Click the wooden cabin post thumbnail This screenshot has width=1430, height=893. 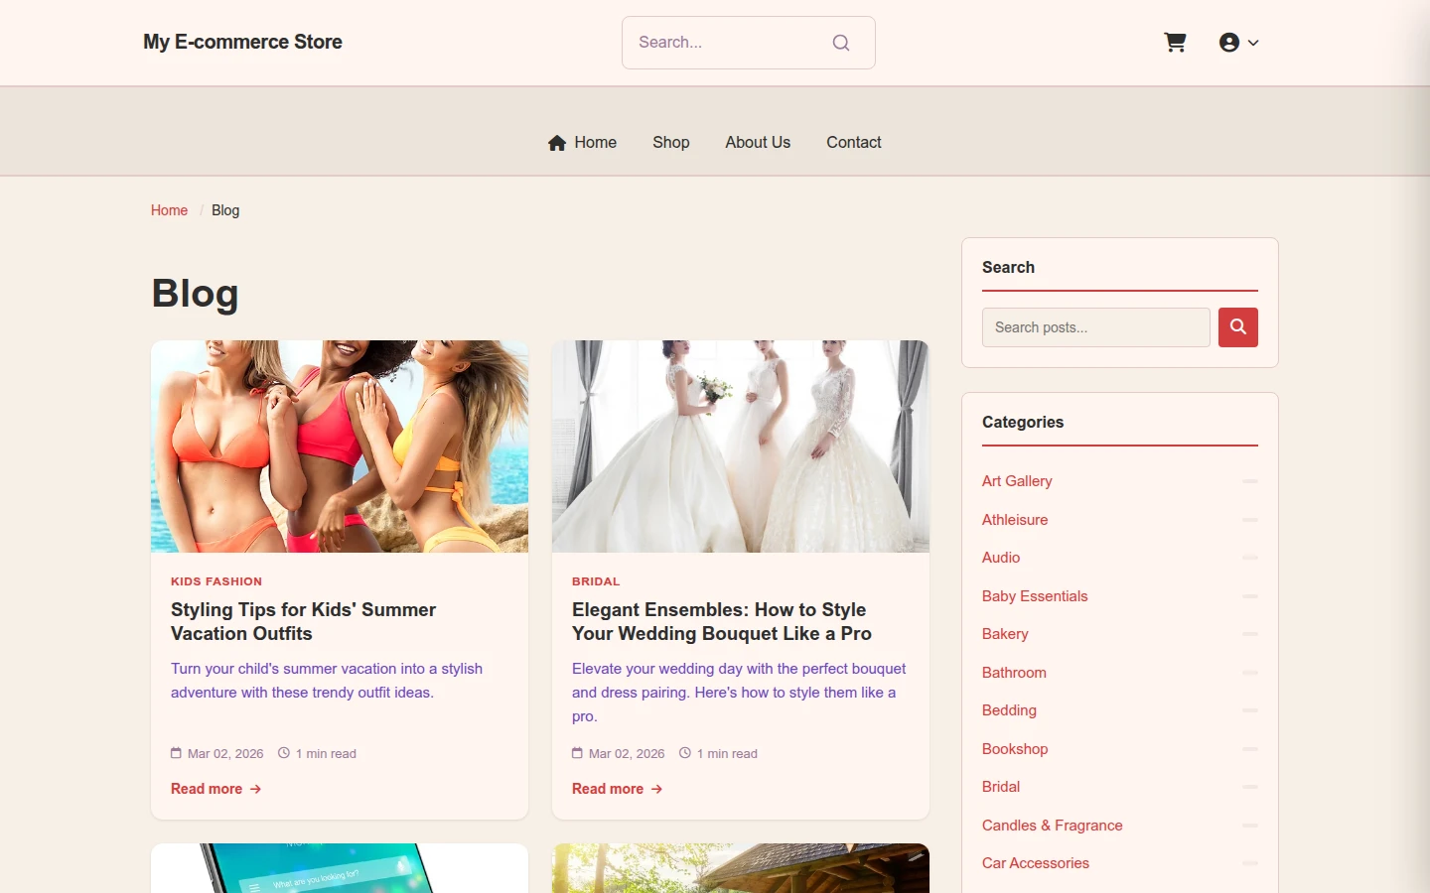coord(741,868)
